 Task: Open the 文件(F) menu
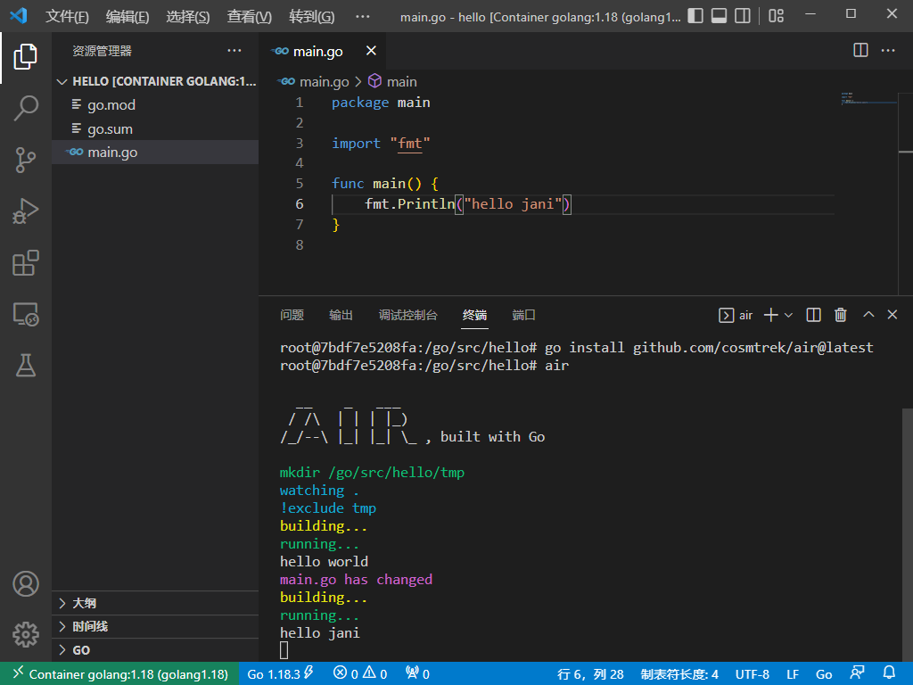(x=67, y=16)
